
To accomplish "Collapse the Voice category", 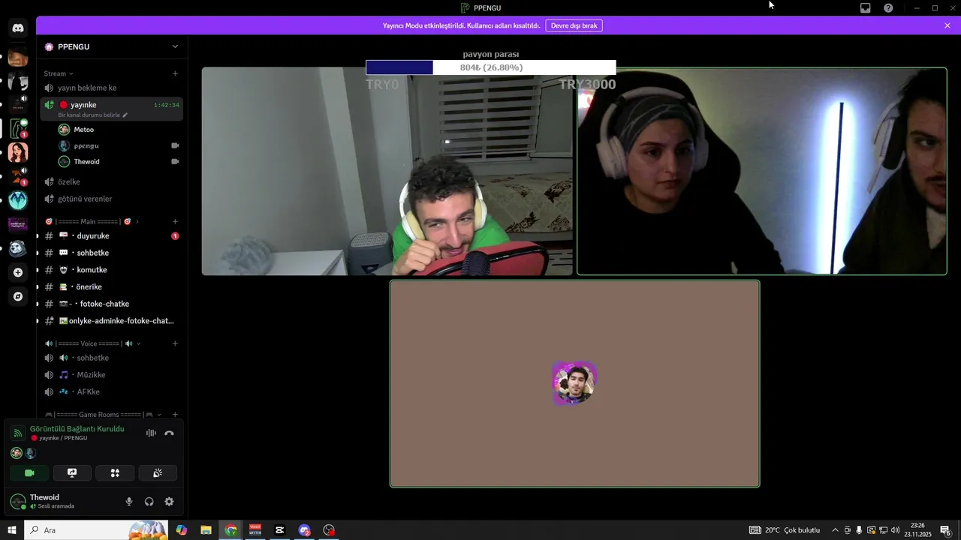I will coord(92,343).
